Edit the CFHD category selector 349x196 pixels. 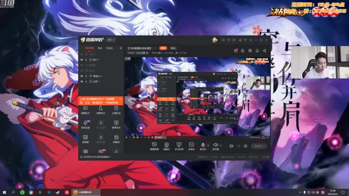[x=138, y=53]
